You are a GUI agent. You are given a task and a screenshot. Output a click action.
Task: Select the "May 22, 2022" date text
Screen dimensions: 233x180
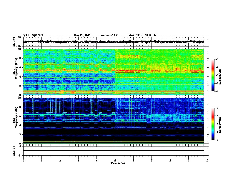82,35
